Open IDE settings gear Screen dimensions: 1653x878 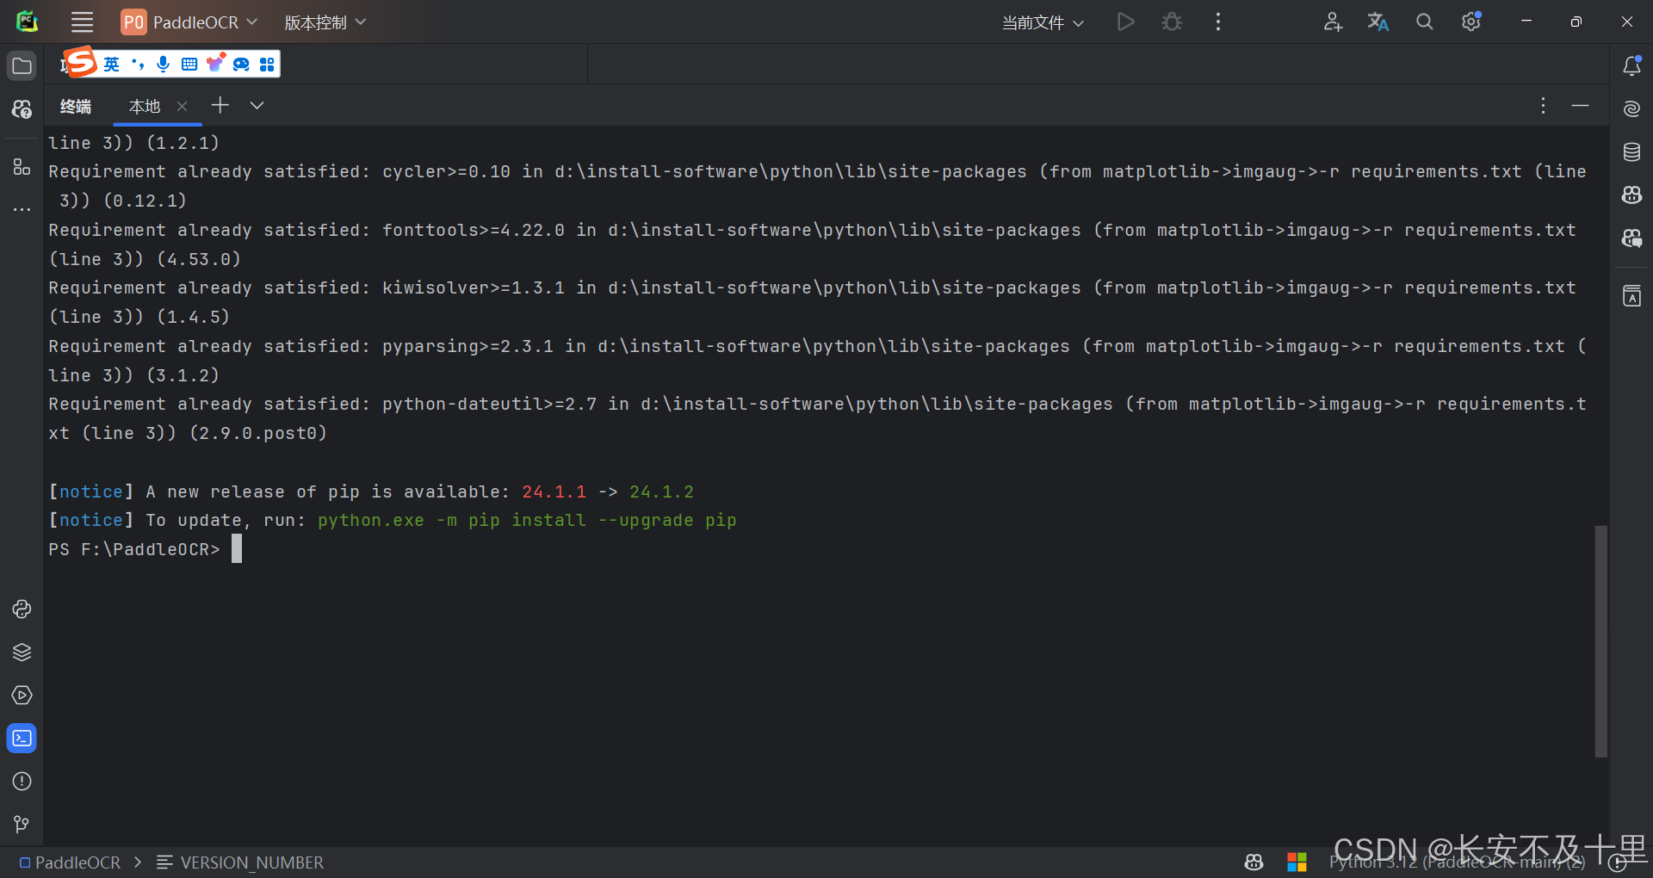coord(1471,22)
